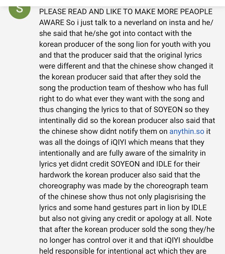Click the line starting 'were different and that'
Image resolution: width=225 pixels, height=254 pixels.
pos(126,66)
